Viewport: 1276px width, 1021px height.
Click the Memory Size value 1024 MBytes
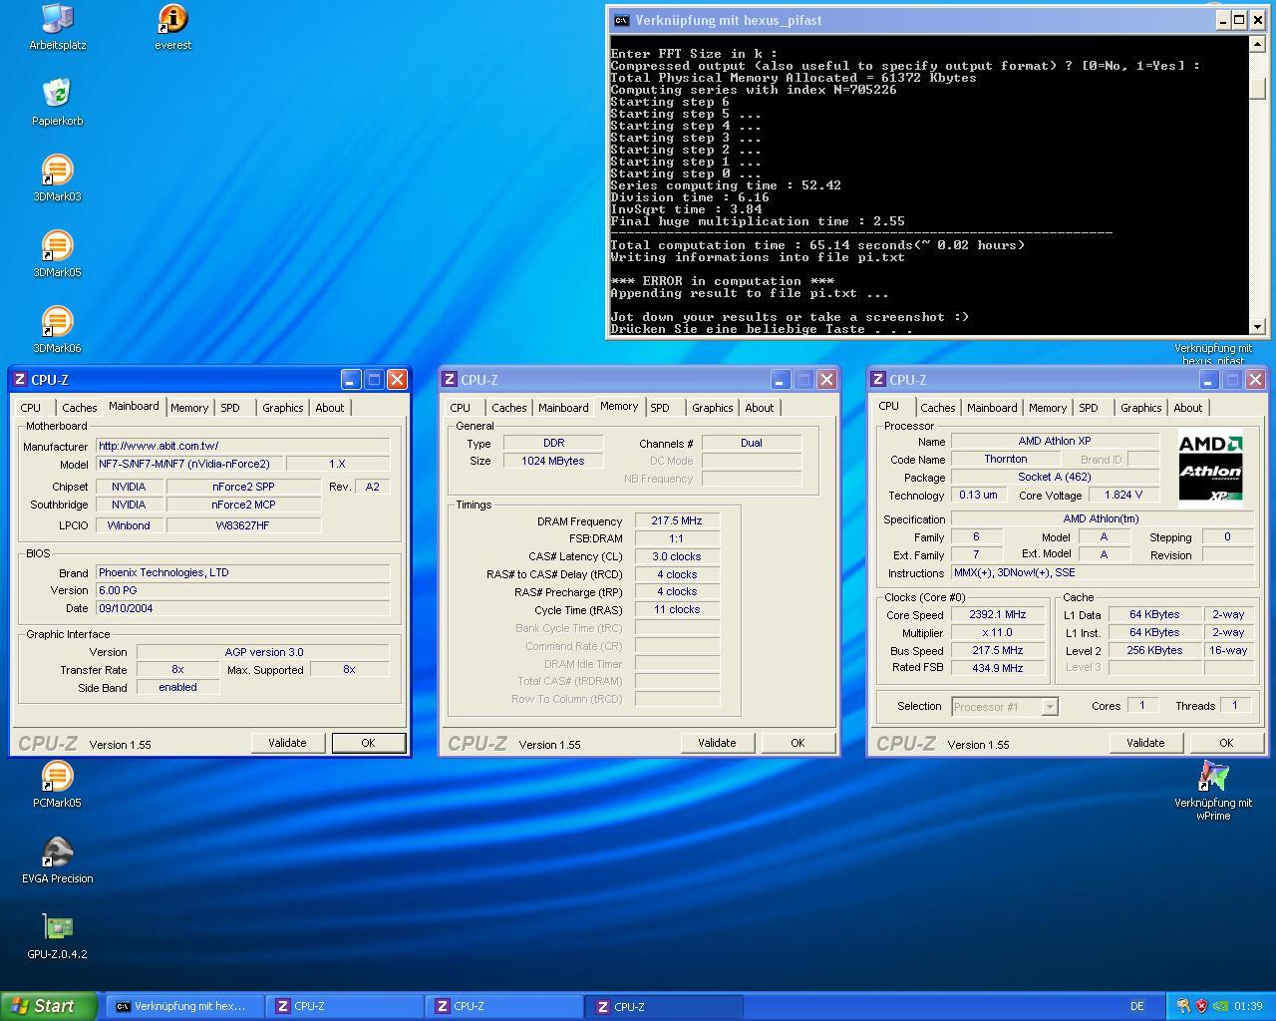click(x=552, y=461)
